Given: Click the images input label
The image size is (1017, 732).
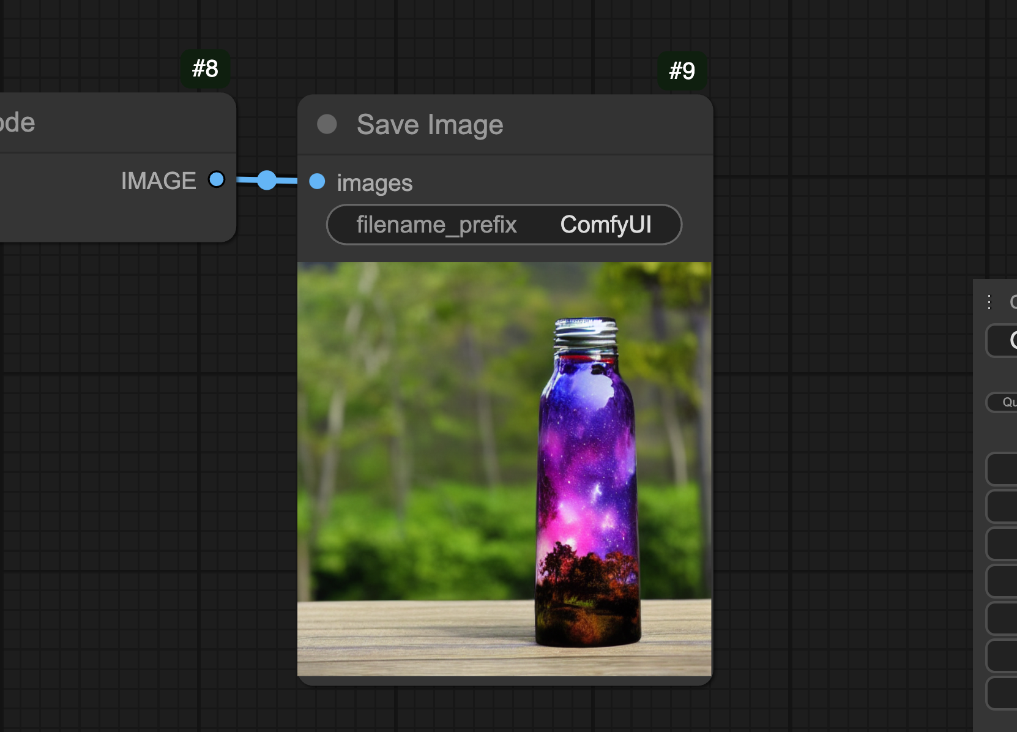Looking at the screenshot, I should pyautogui.click(x=374, y=183).
